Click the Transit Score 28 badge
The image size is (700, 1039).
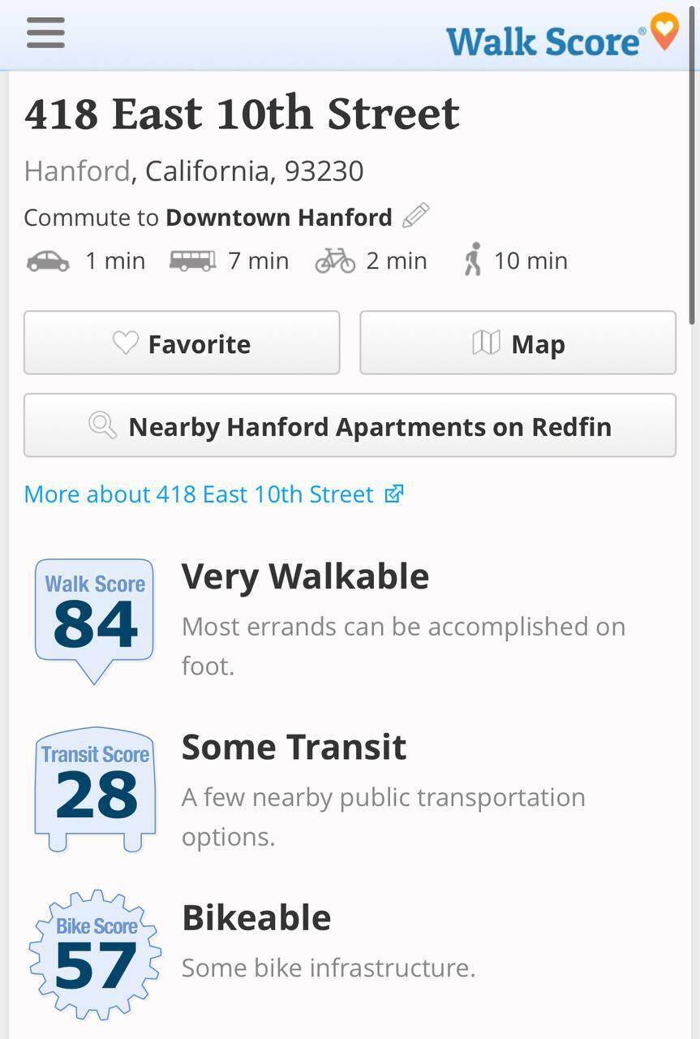pos(95,787)
